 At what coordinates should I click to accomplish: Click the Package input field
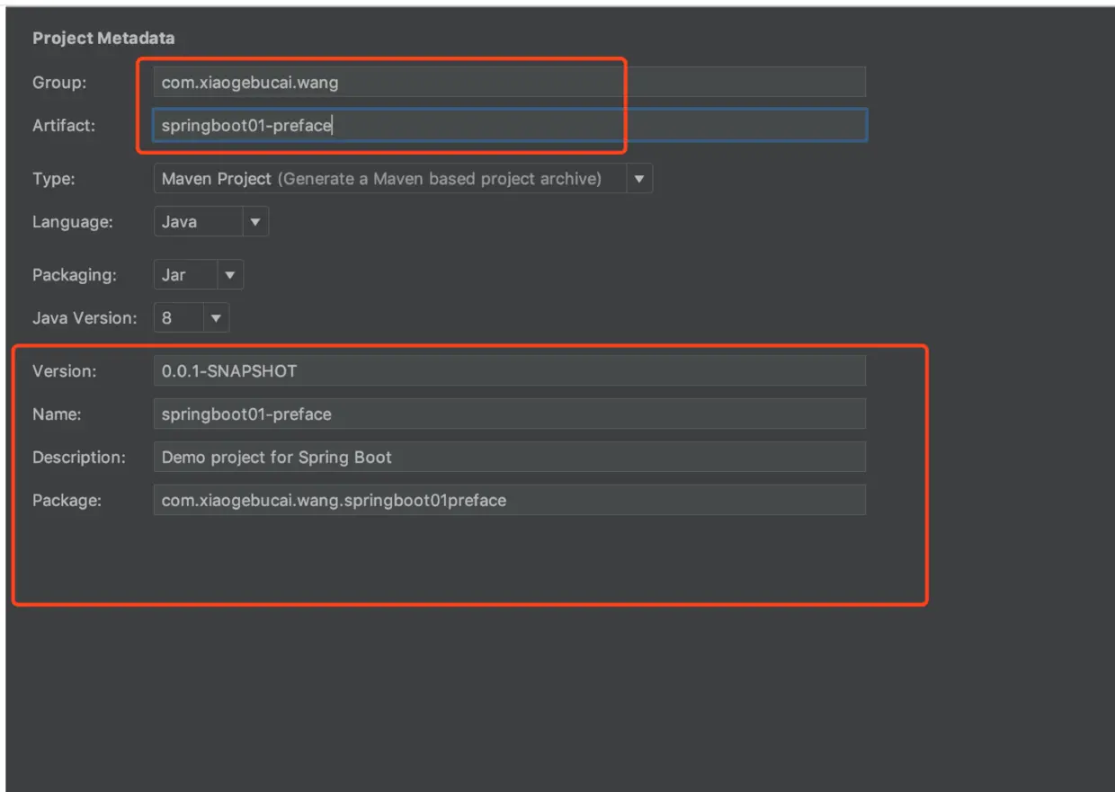click(x=509, y=500)
